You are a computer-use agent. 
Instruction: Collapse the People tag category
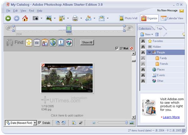[149, 52]
